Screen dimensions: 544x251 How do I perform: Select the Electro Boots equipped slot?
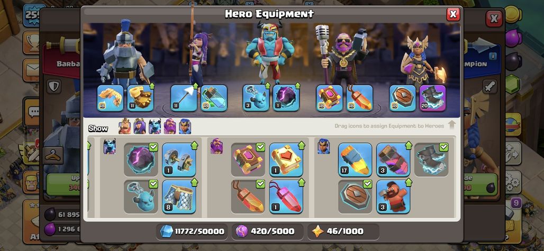click(x=432, y=98)
